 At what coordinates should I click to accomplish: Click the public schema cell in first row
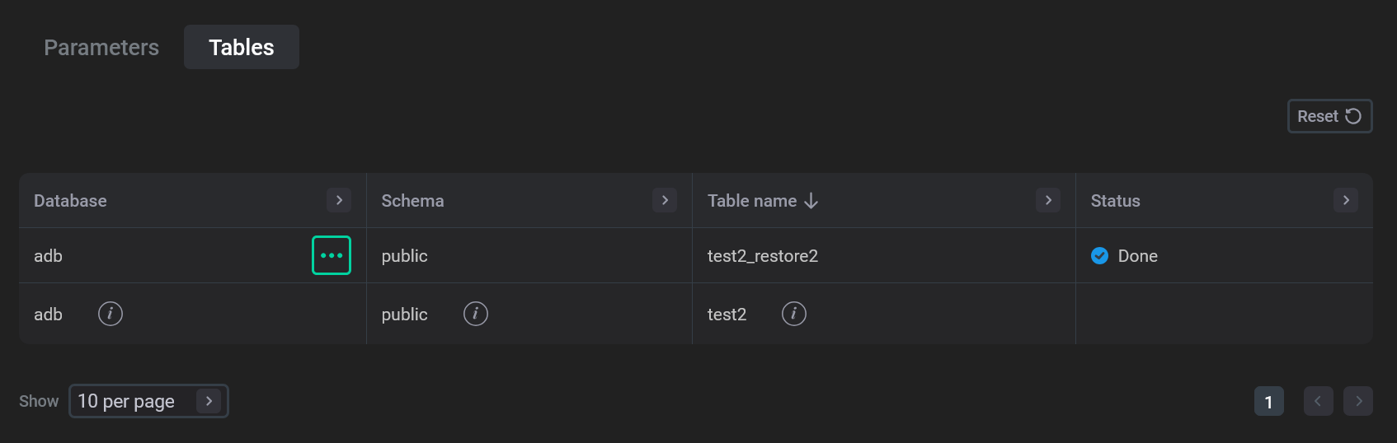(404, 256)
